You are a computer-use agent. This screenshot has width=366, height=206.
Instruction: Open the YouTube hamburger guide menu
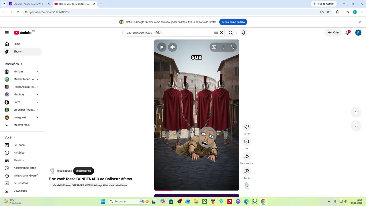pos(7,33)
